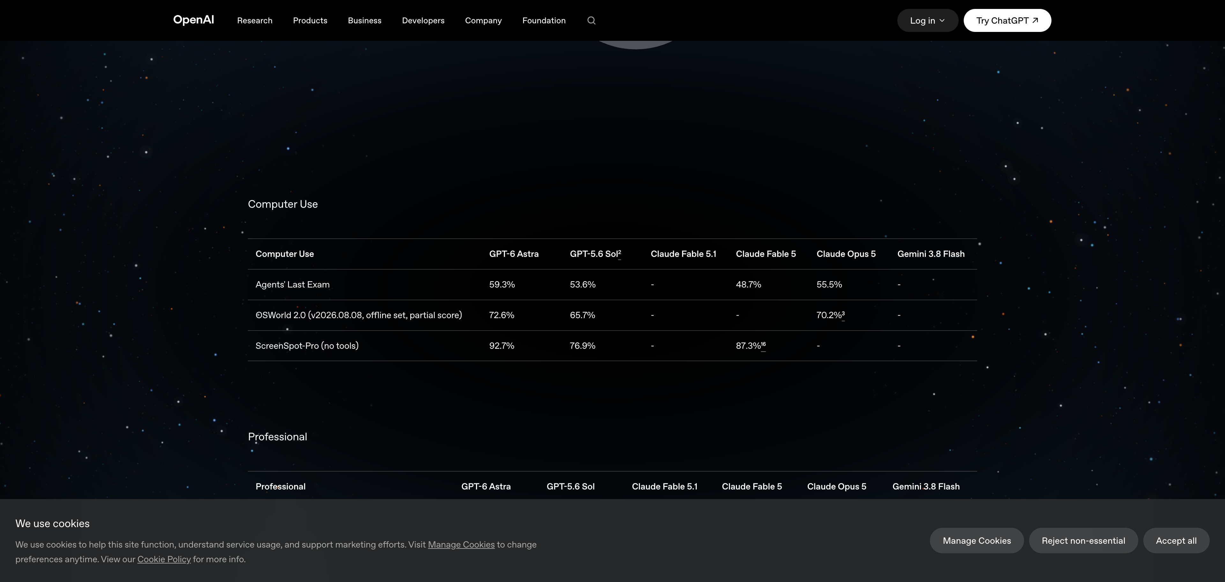Click Claude Fable 5 header in Computer Use table
Screen dimensions: 1225x582
click(x=766, y=254)
